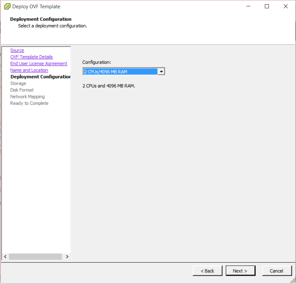
Task: Click the right arrow of sidebar scrollbar
Action: click(67, 257)
